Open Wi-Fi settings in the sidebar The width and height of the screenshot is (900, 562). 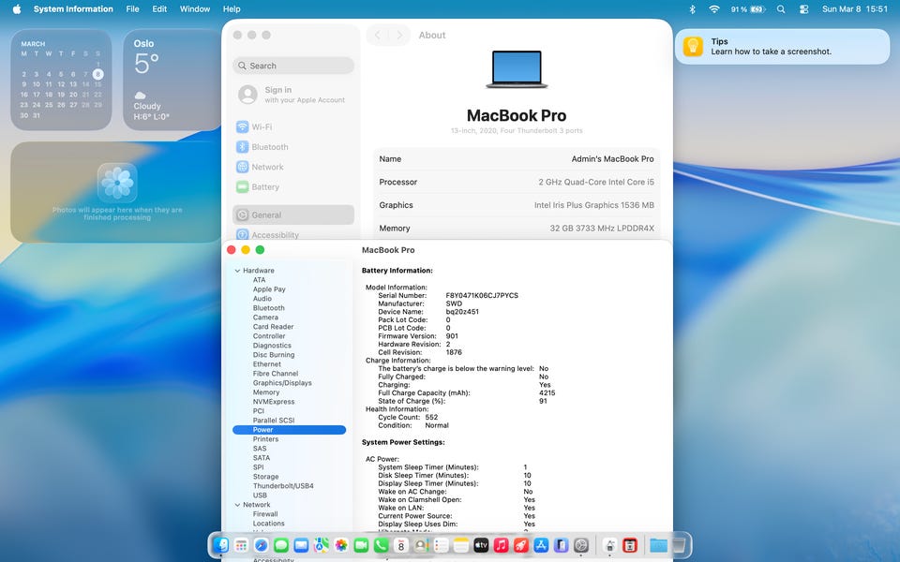262,127
